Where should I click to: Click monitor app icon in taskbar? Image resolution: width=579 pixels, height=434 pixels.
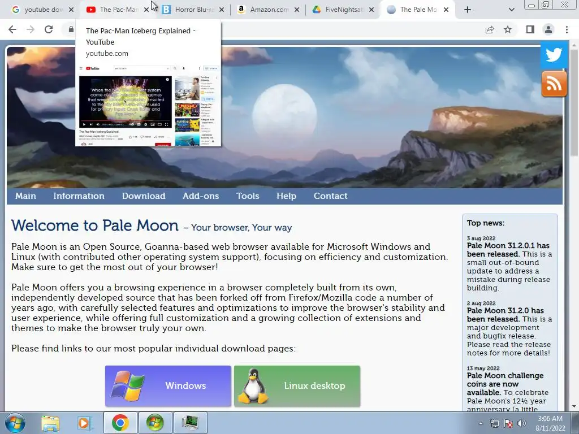pyautogui.click(x=190, y=423)
